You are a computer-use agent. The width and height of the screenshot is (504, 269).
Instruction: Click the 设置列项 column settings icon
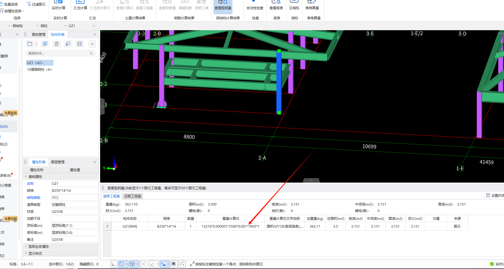point(488,195)
